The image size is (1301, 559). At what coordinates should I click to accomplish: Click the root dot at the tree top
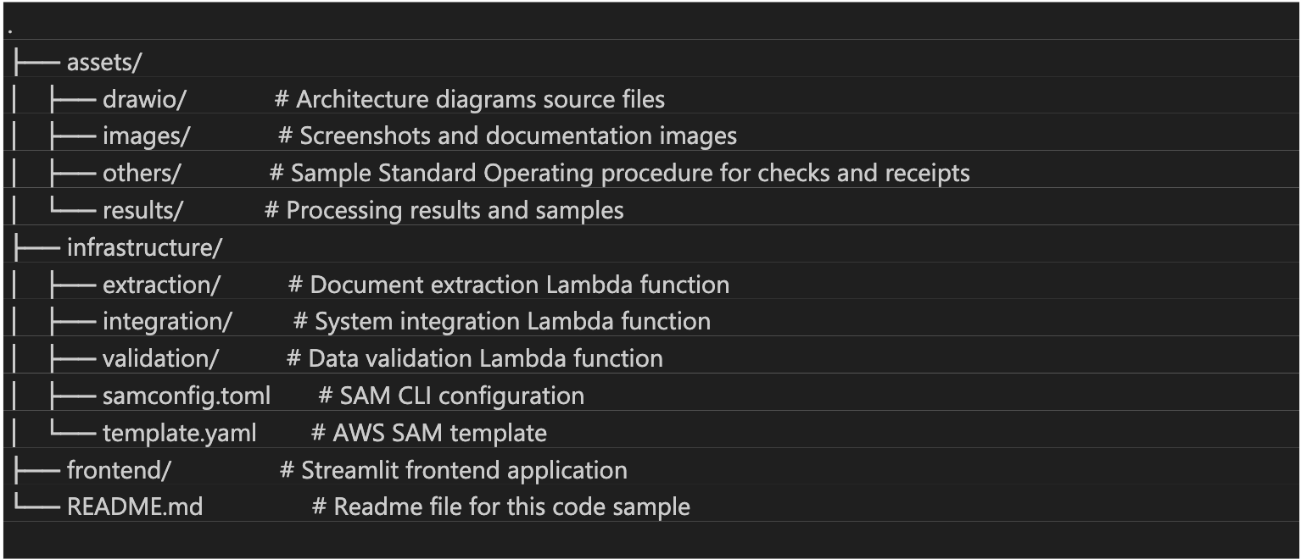coord(10,30)
